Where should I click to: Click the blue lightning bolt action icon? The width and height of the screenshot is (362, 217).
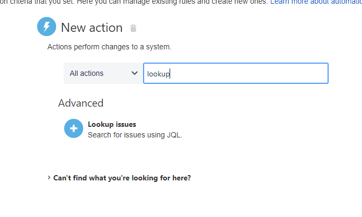[47, 27]
